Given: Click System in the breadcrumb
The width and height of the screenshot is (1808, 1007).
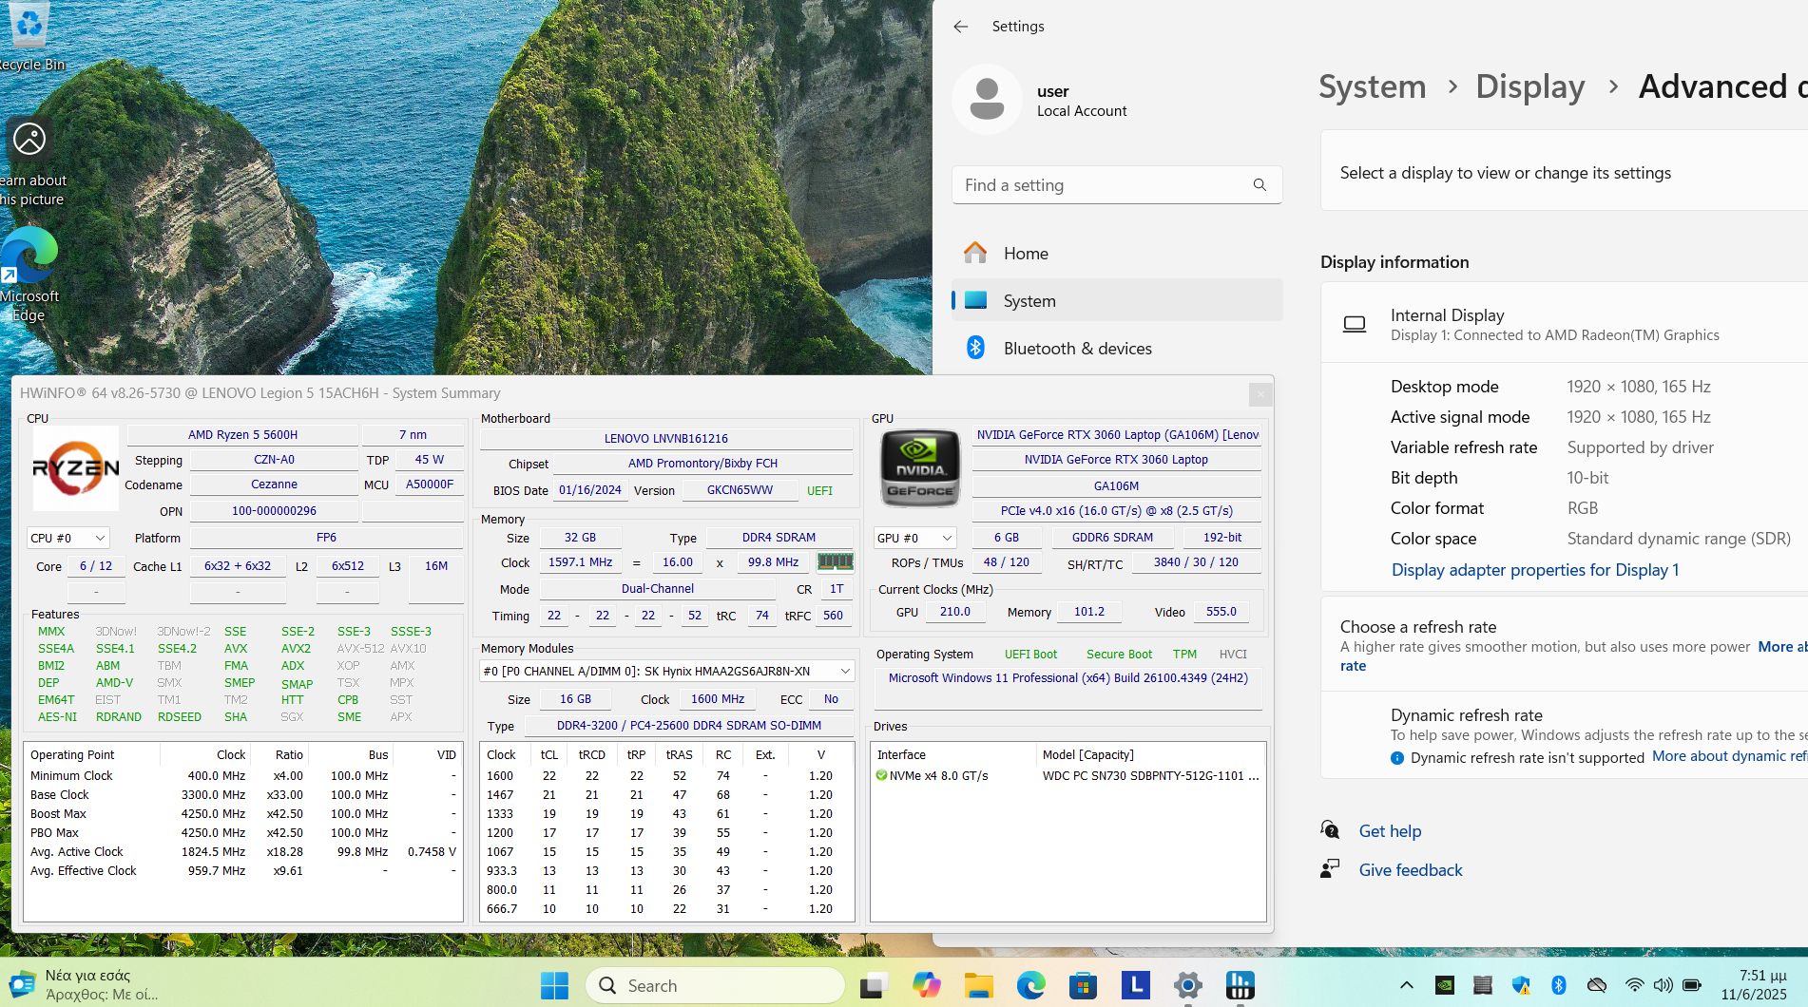Looking at the screenshot, I should pos(1372,86).
